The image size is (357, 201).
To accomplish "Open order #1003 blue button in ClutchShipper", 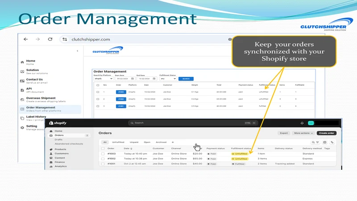I will [121, 92].
